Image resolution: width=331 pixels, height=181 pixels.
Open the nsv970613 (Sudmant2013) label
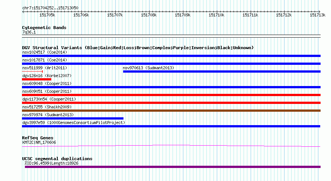click(x=148, y=68)
